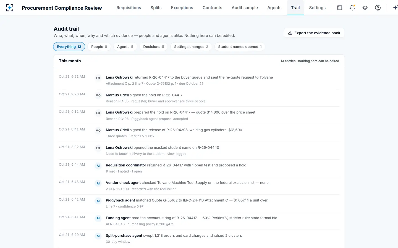Click AI badge for Requisition coordinator entry
This screenshot has width=398, height=248.
(98, 166)
